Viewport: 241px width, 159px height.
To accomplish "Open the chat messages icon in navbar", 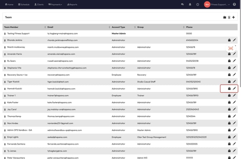I will click(182, 4).
